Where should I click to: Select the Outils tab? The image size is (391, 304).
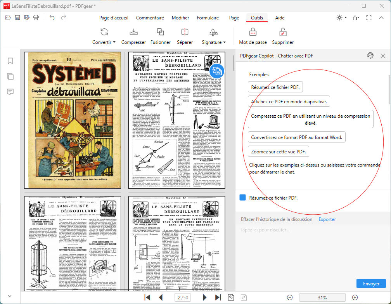[257, 18]
